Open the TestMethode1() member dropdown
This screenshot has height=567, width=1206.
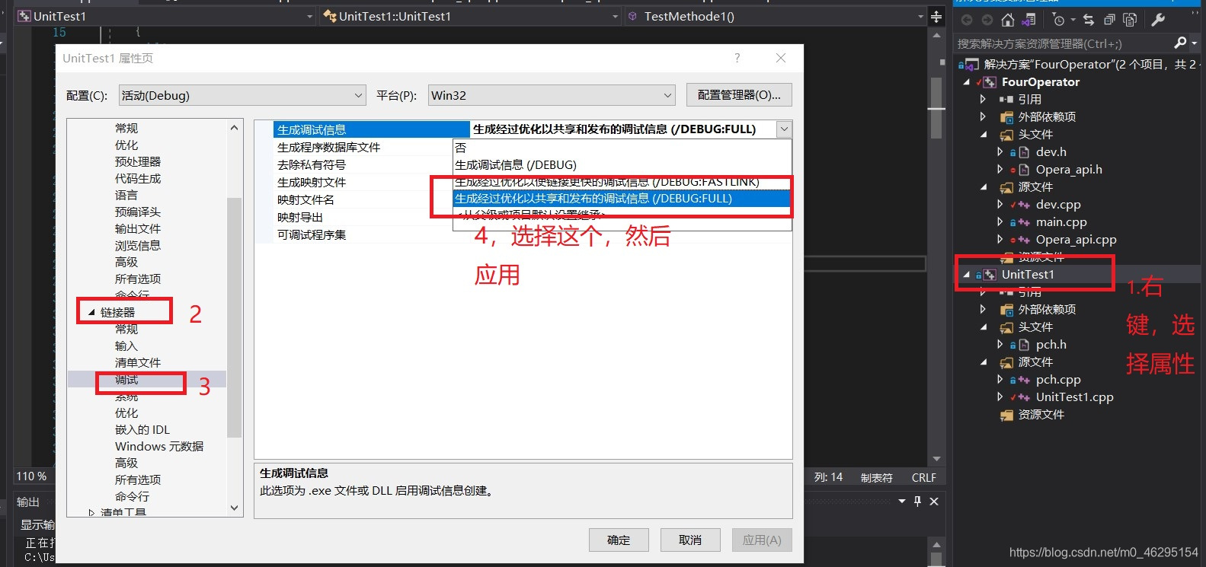point(776,16)
